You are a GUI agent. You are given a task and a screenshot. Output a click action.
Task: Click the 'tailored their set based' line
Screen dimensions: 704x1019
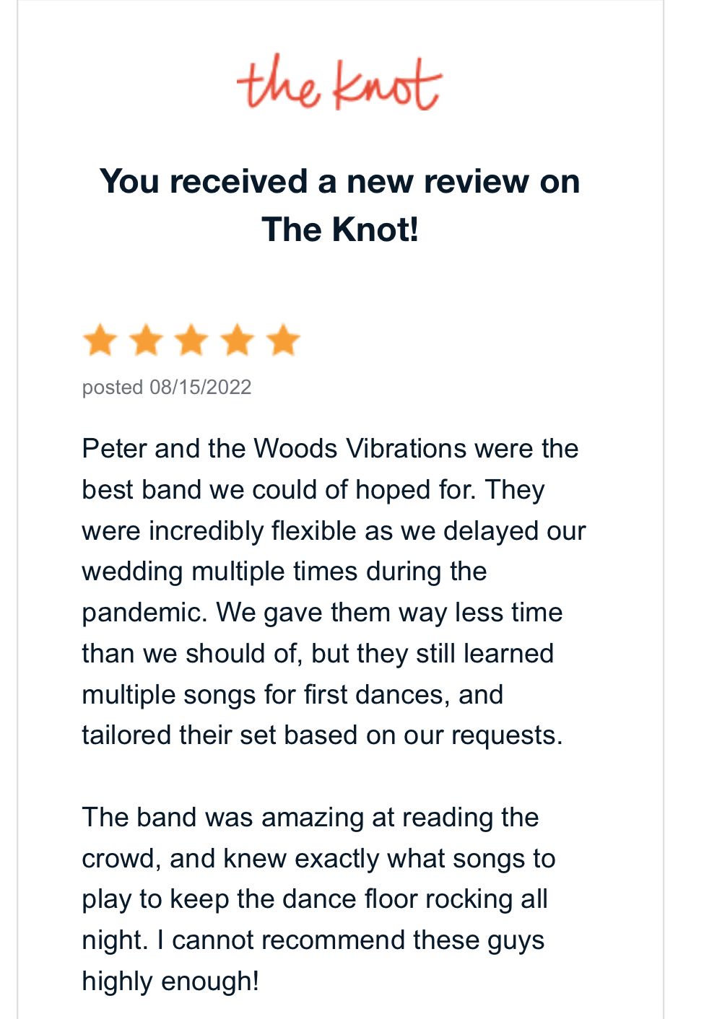322,735
